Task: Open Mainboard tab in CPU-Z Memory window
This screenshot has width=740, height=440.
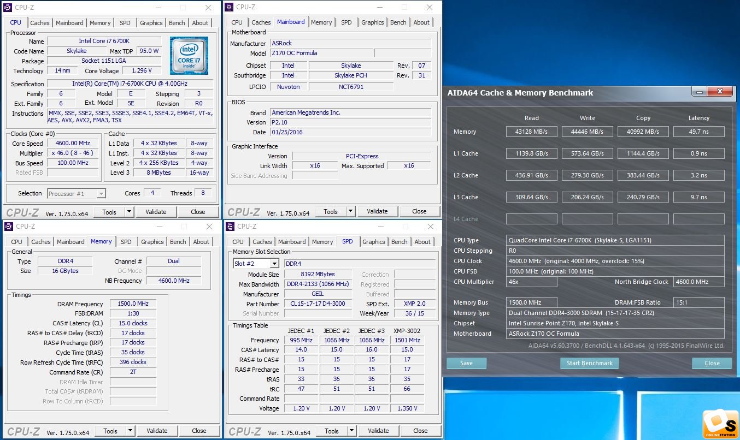Action: pos(71,242)
